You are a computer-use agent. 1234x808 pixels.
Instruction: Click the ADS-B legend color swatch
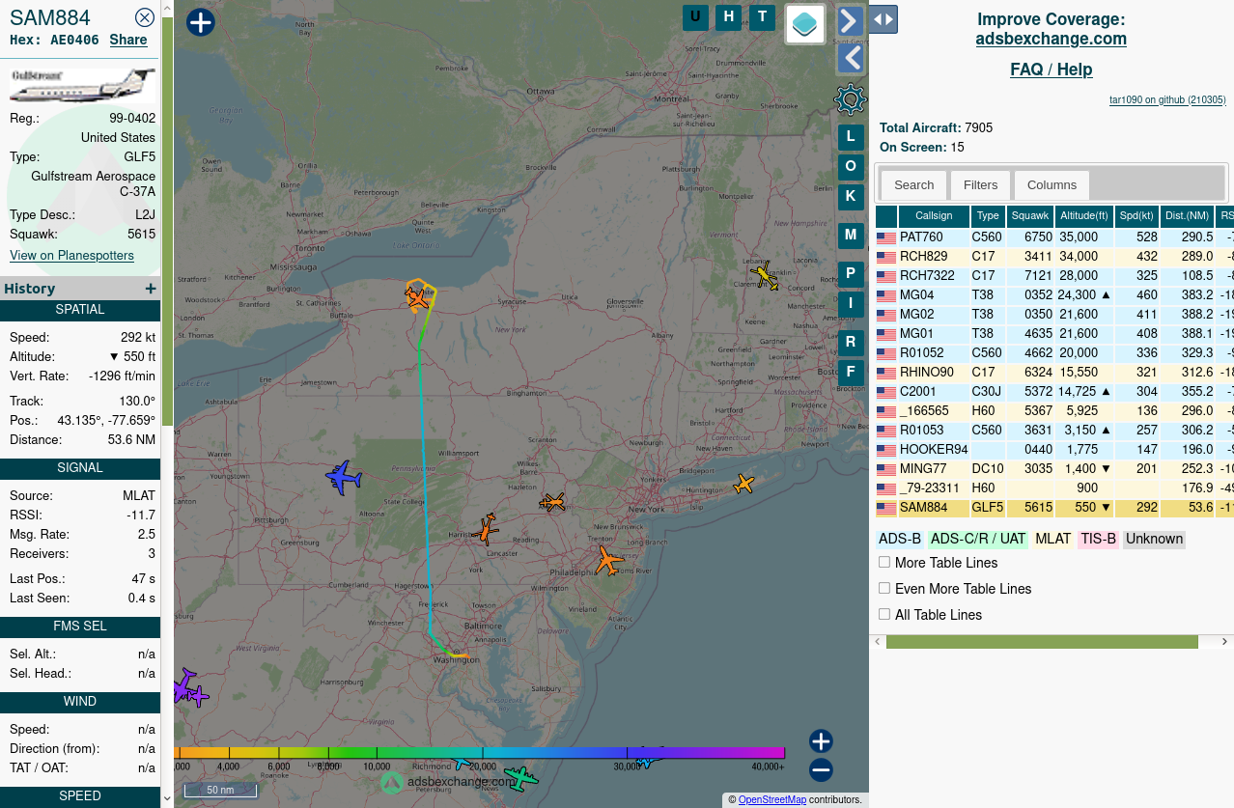click(900, 539)
